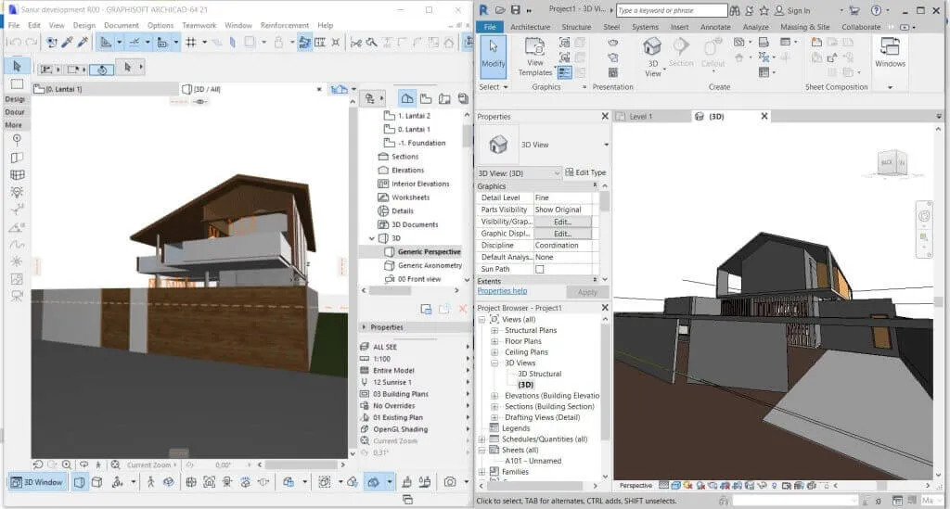Expand the Structural Plans node in Revit browser
The width and height of the screenshot is (950, 509).
tap(494, 330)
